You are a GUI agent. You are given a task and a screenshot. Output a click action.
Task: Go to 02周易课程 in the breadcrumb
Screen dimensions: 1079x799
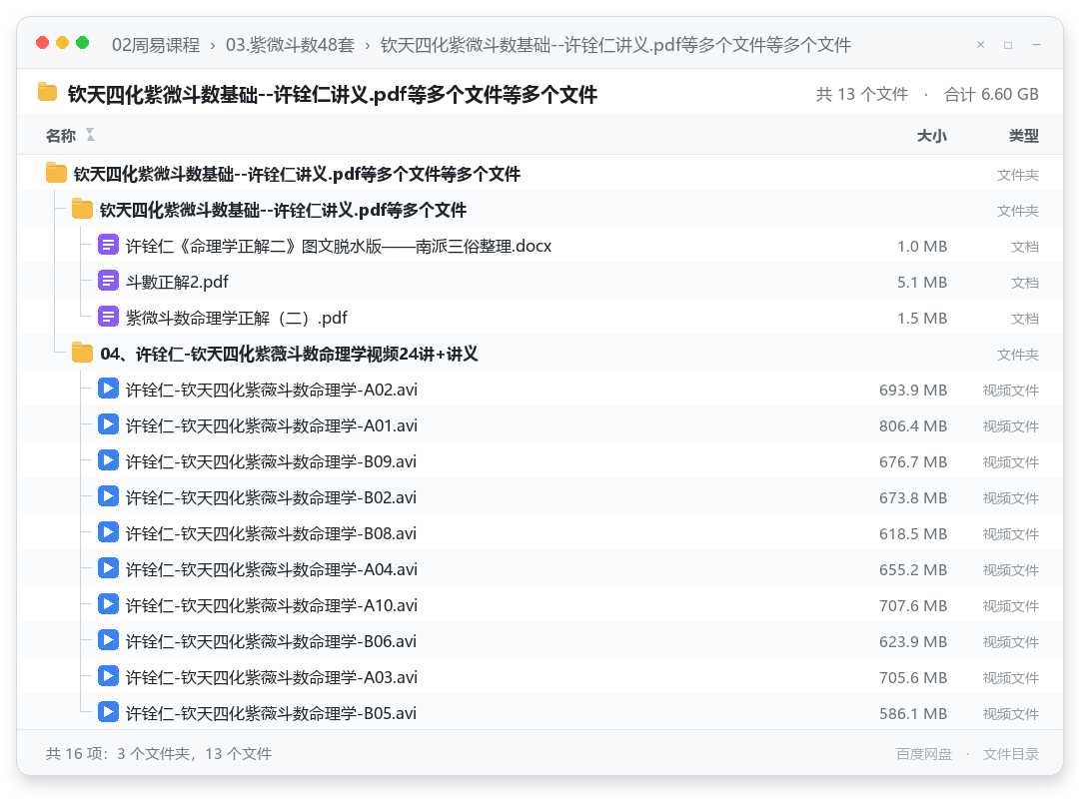tap(156, 45)
